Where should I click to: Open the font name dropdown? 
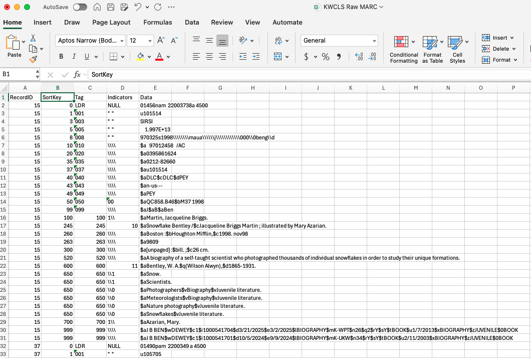pyautogui.click(x=122, y=41)
